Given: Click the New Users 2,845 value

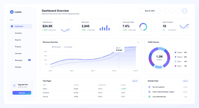Looking at the screenshot, I should point(85,26).
